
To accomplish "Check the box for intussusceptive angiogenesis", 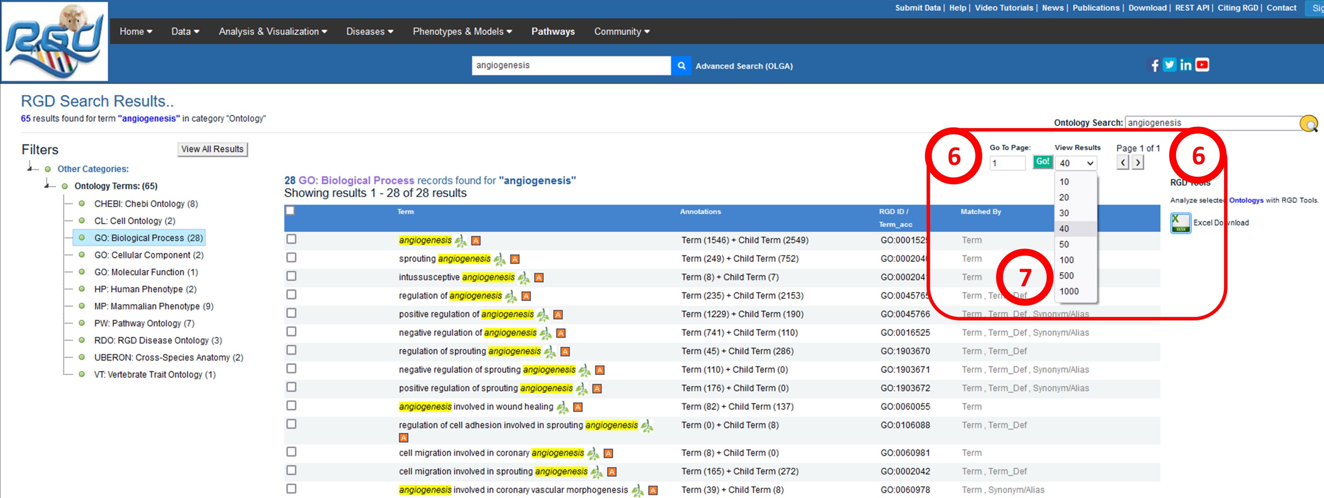I will point(292,276).
